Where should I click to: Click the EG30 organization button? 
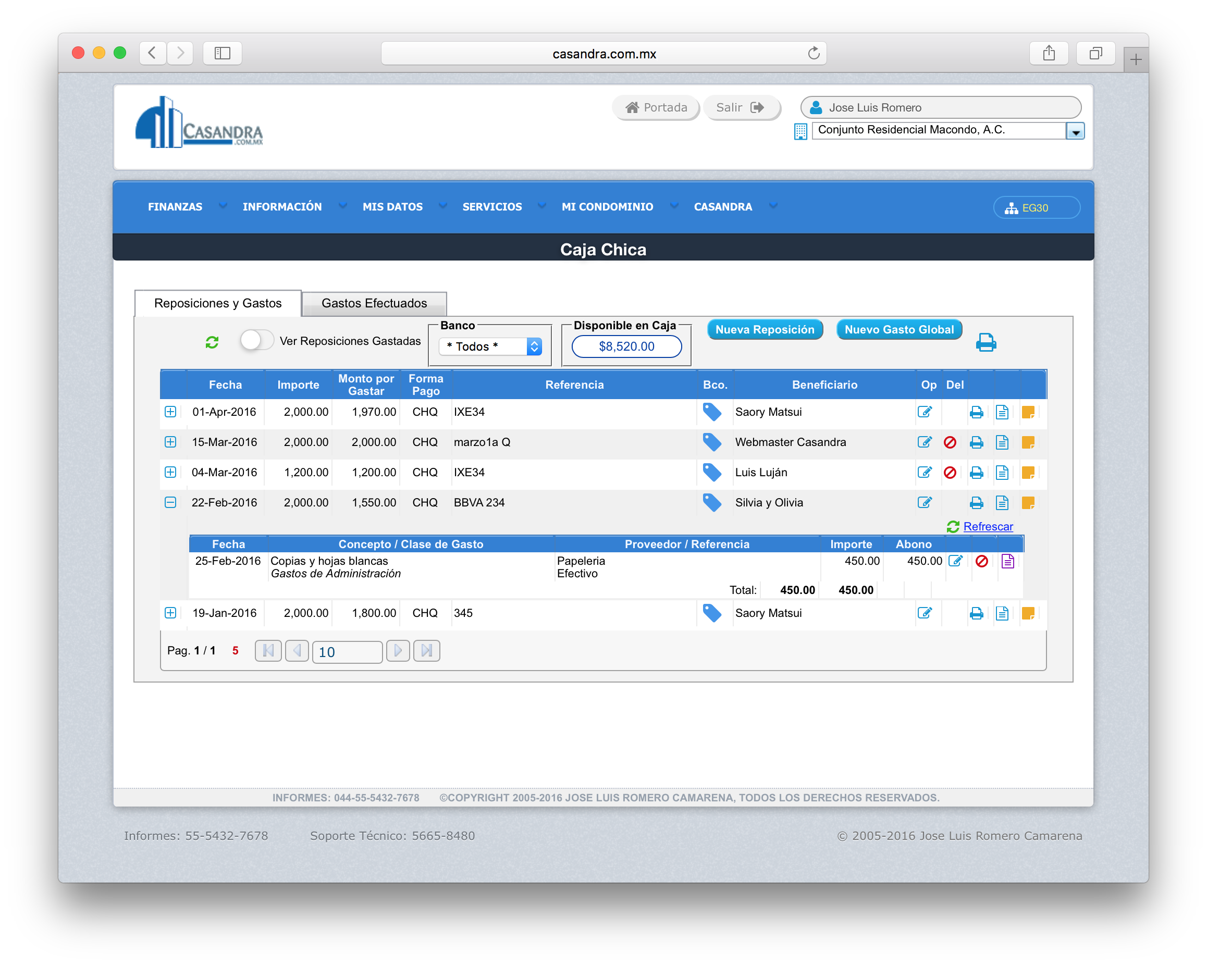(1036, 208)
